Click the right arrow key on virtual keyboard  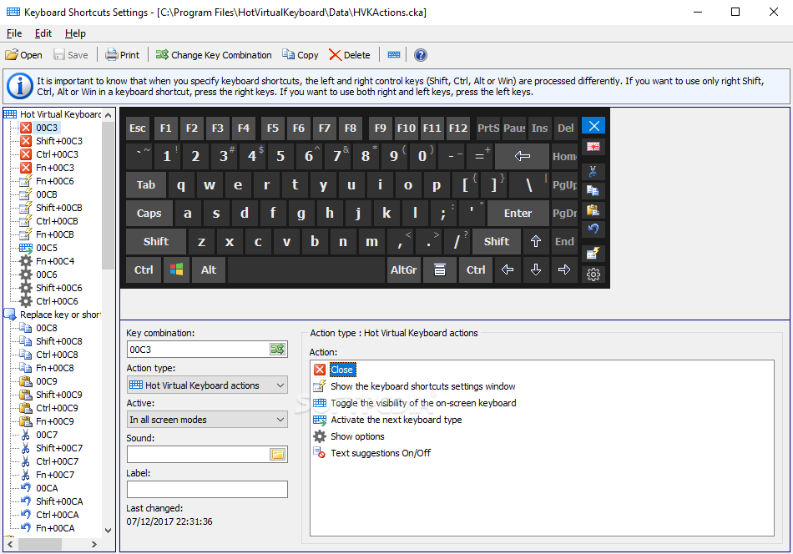[564, 270]
